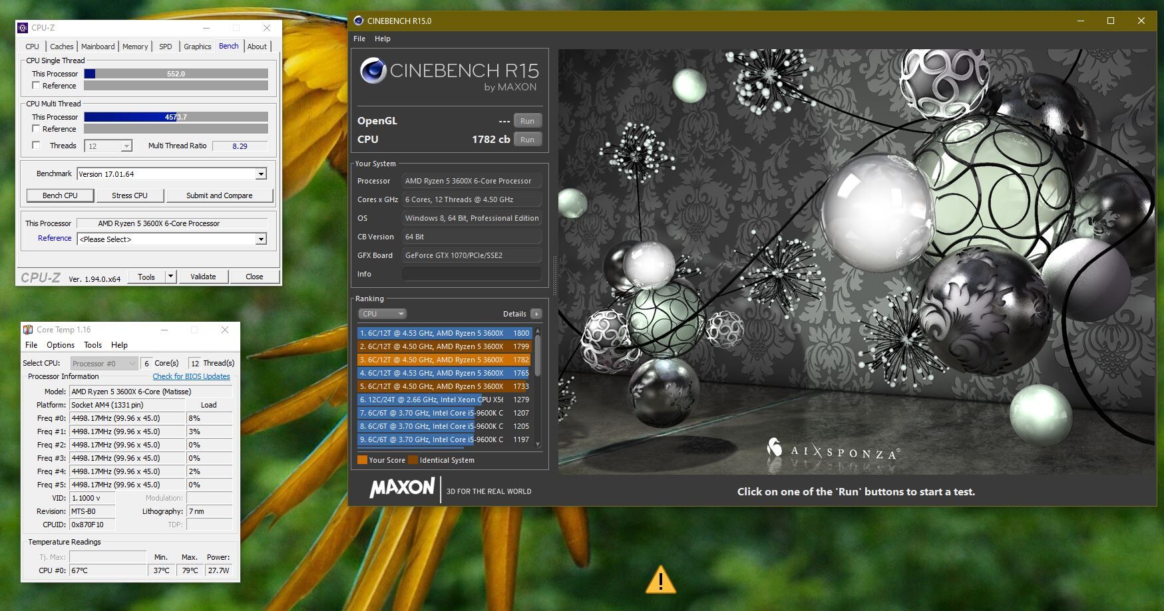Click the Freq #0 value field
Viewport: 1164px width, 611px height.
pyautogui.click(x=127, y=418)
